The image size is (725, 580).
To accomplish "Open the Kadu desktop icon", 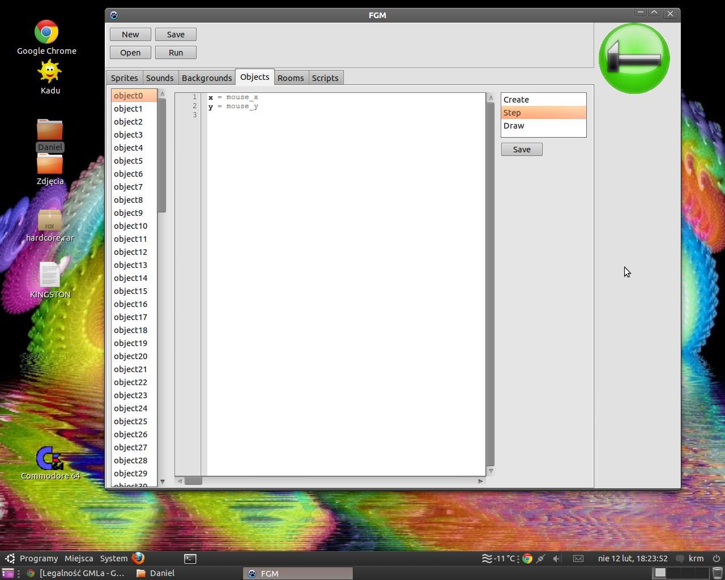I will (50, 72).
